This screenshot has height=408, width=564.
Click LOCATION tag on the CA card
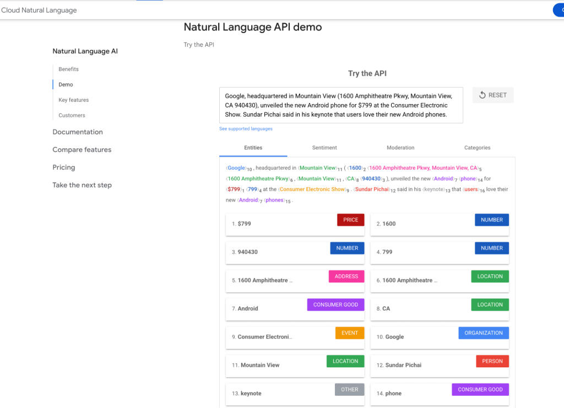(490, 305)
